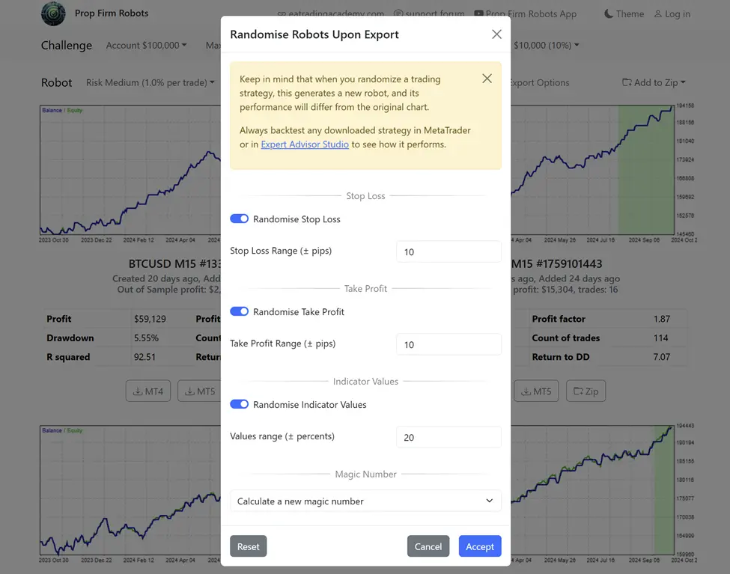Download the left robot's MT5 file
The height and width of the screenshot is (574, 730).
200,391
